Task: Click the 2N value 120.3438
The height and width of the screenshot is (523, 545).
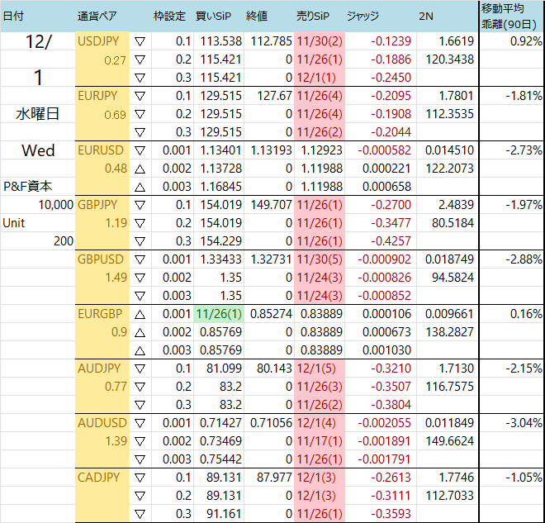Action: click(x=450, y=59)
